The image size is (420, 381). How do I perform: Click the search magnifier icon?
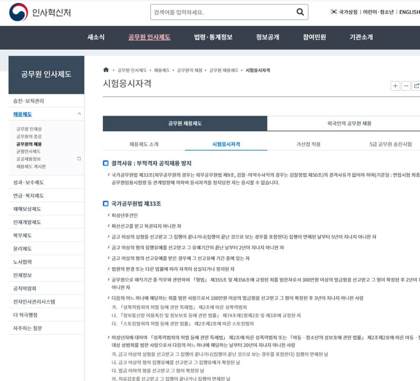tap(300, 12)
